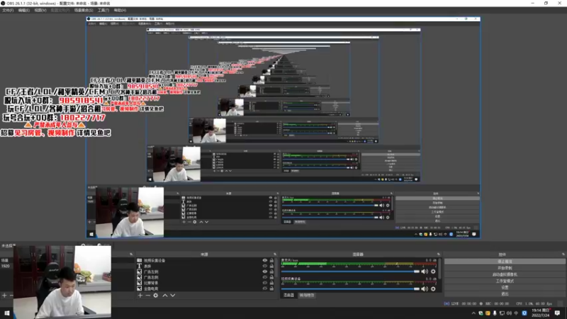Select the fifth source row (比赛背景)

[x=205, y=283]
